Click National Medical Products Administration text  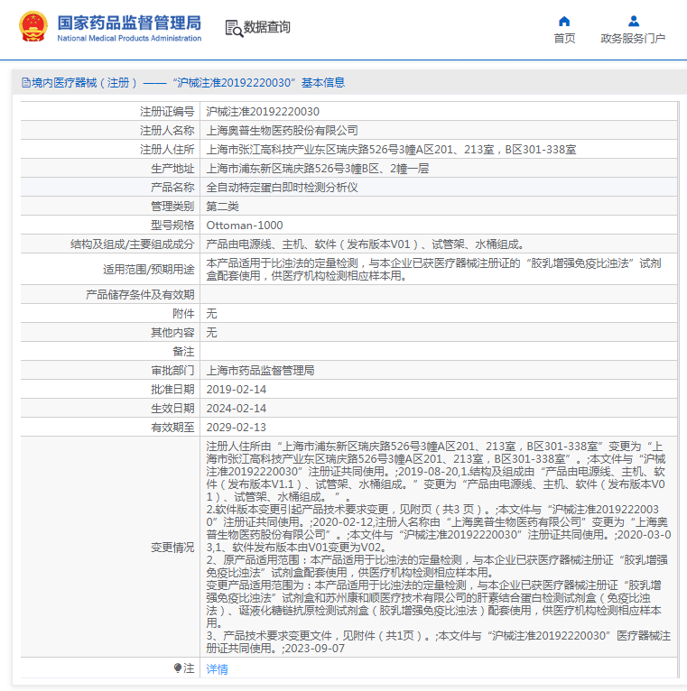(x=129, y=39)
